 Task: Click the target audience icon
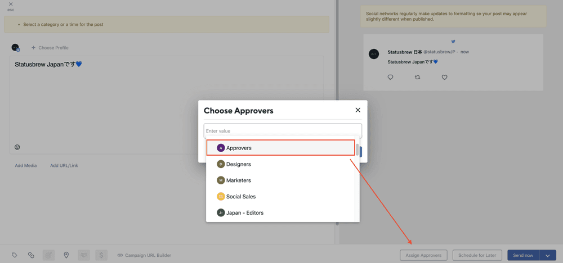tap(49, 255)
